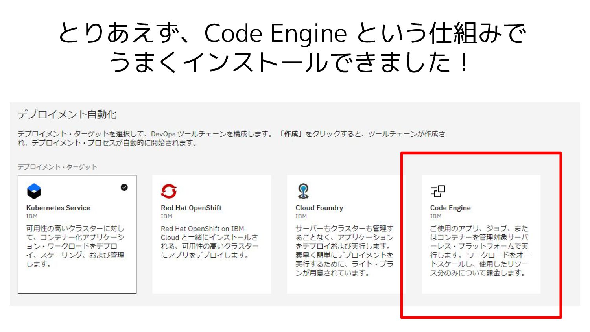Image resolution: width=590 pixels, height=332 pixels.
Task: Click the 'Code Engine' title text
Action: pyautogui.click(x=450, y=208)
